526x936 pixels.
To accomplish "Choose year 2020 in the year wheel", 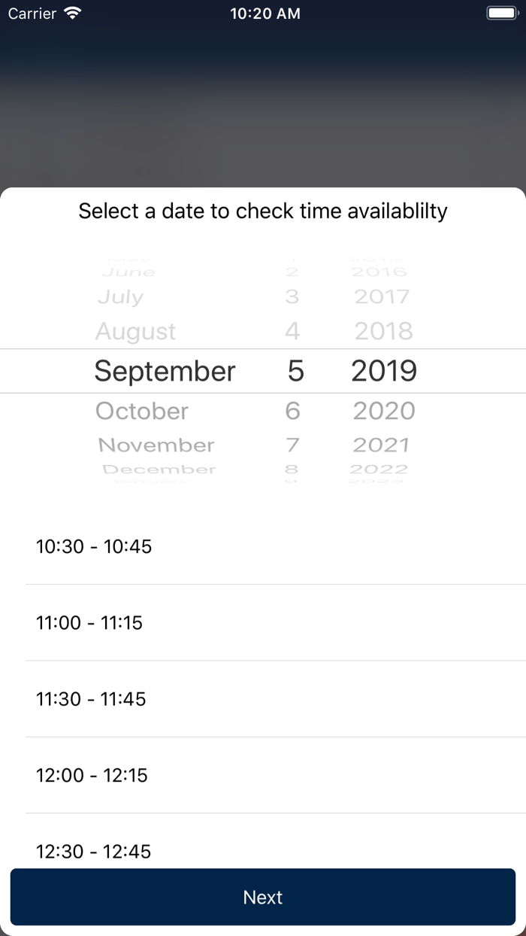I will coord(383,411).
